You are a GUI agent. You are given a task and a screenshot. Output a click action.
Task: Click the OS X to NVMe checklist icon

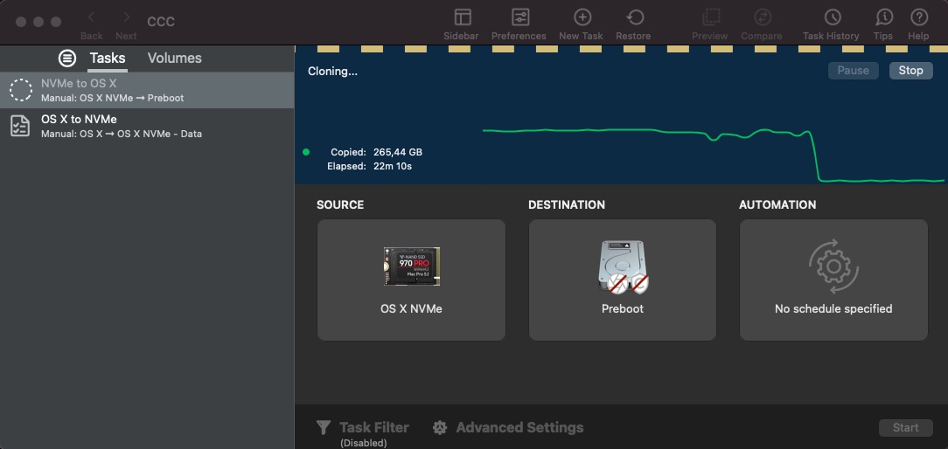pyautogui.click(x=21, y=126)
